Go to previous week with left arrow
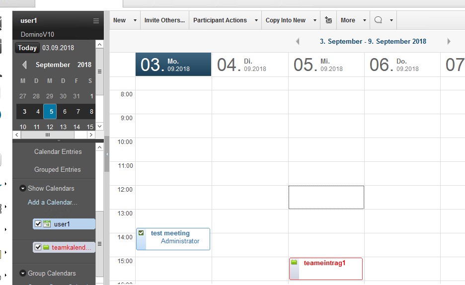 coord(298,42)
